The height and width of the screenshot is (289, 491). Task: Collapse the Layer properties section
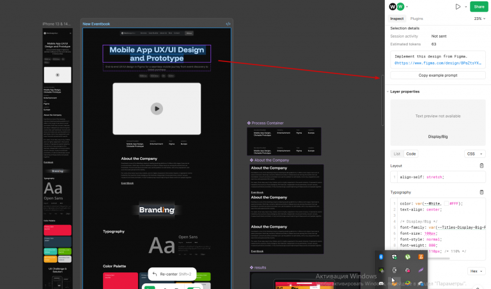coord(387,91)
